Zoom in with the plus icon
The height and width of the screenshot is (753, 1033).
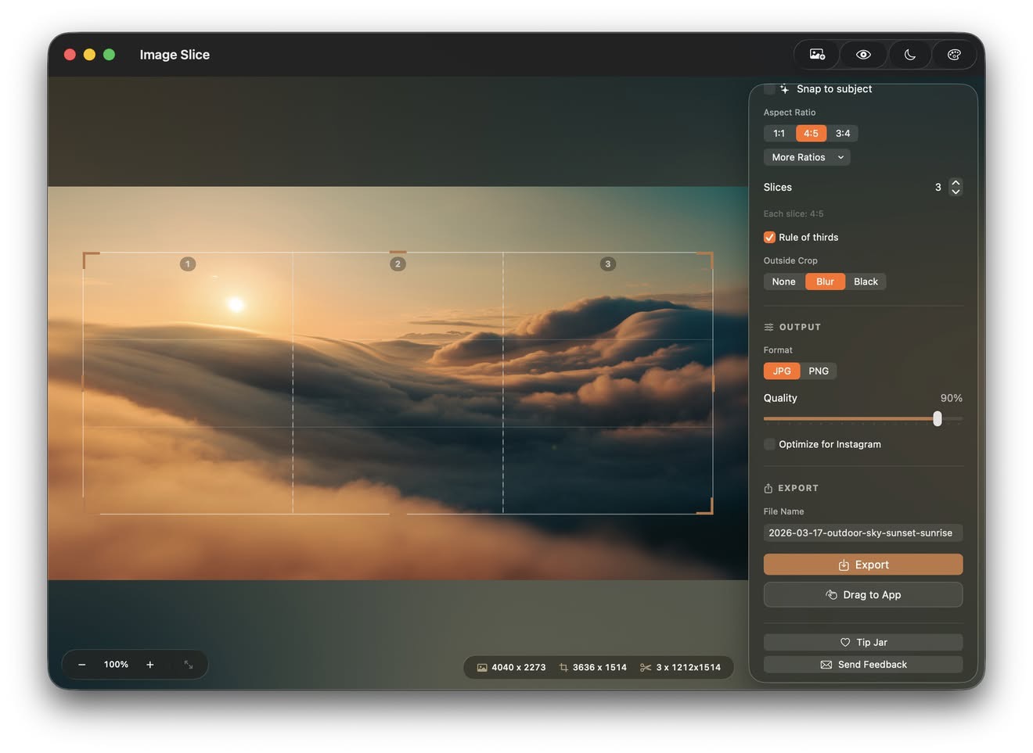[x=150, y=665]
